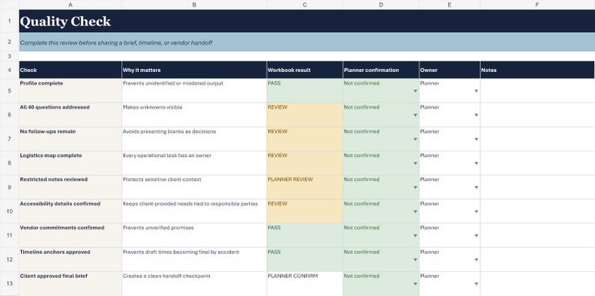Viewport: 595px width, 296px height.
Task: Open Owner dropdown arrow in Profile complete row
Action: coord(477,91)
